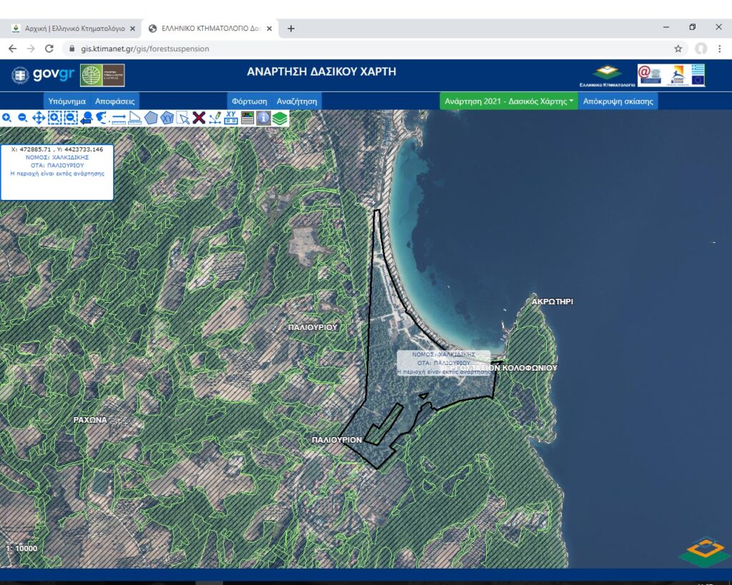Bookmark this page with the star icon
Screen dimensions: 732x585
point(678,49)
